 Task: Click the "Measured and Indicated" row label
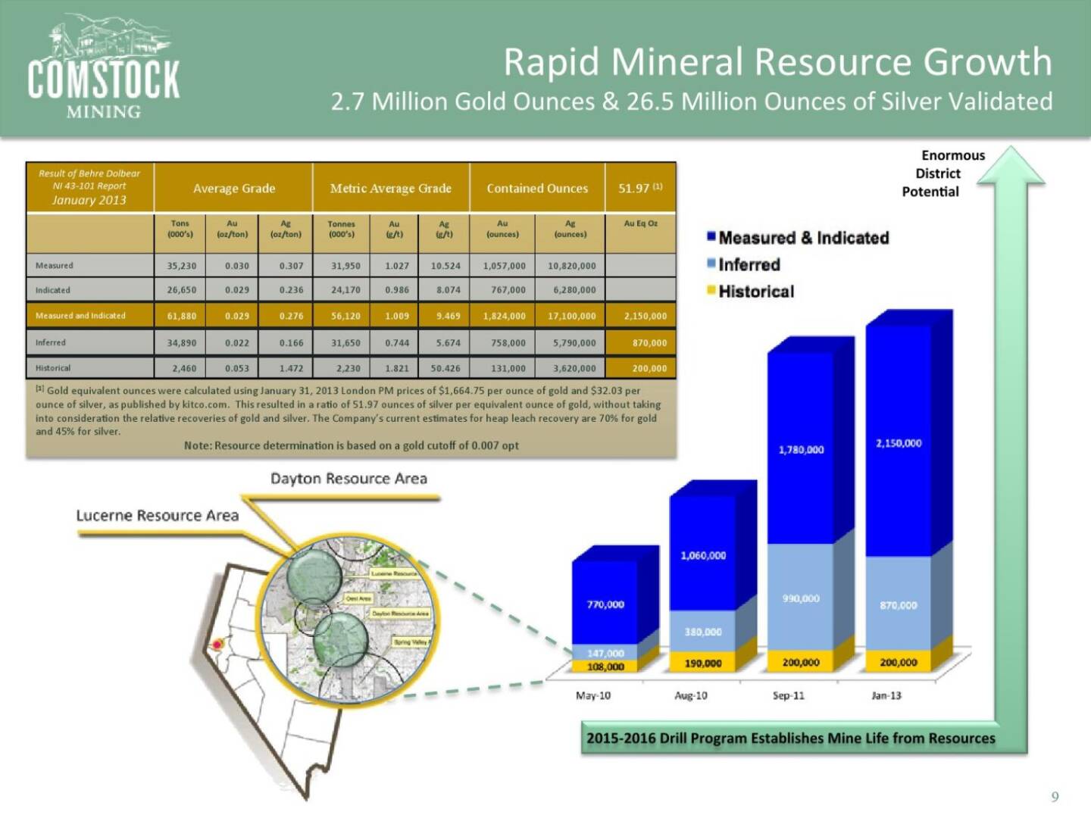coord(80,316)
